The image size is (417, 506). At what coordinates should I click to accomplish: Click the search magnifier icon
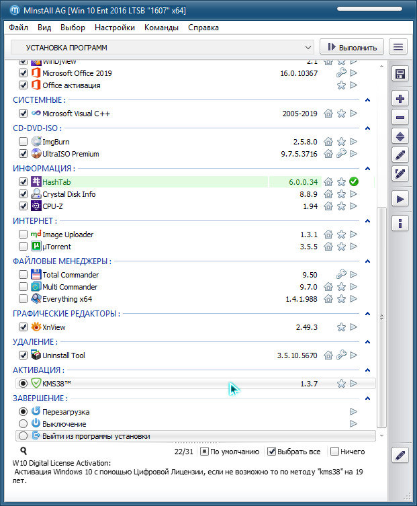(x=24, y=452)
